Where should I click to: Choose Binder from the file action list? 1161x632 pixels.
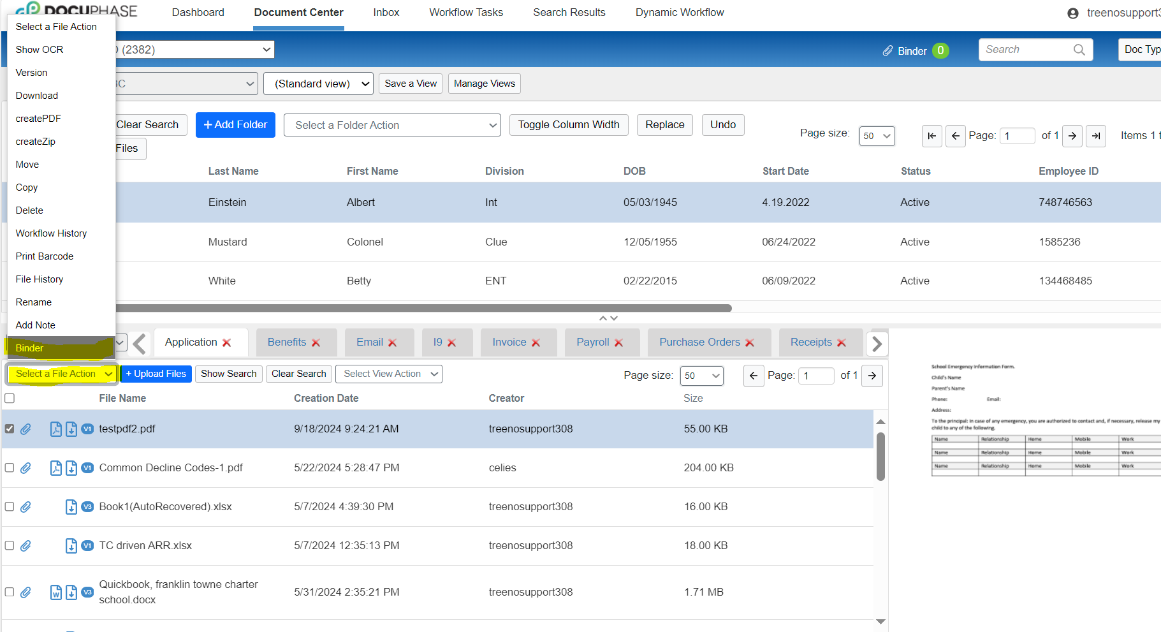(x=30, y=348)
